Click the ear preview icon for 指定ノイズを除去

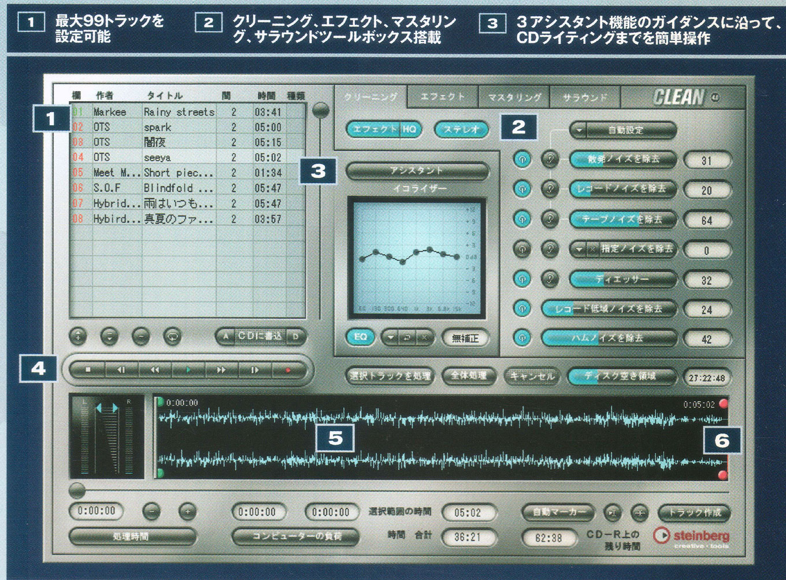pos(550,249)
